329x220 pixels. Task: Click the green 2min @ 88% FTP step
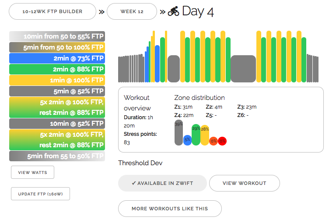pos(57,69)
